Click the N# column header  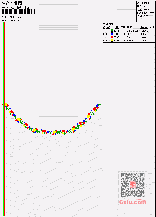108,27
